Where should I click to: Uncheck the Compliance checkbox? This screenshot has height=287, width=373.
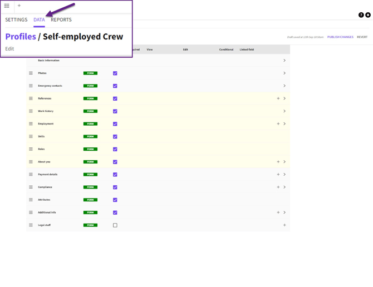click(x=115, y=187)
